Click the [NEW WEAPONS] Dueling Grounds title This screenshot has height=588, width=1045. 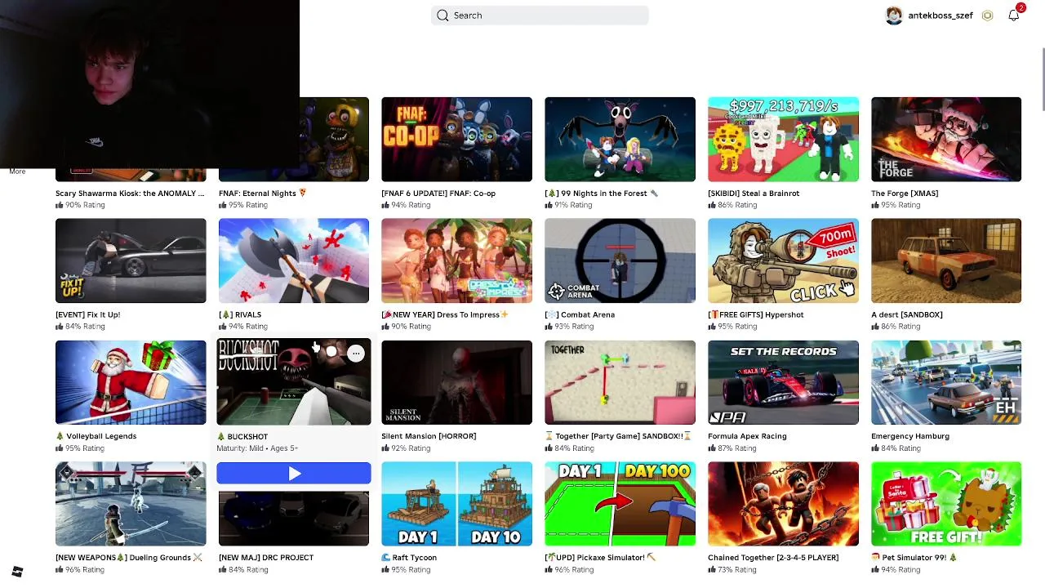tap(129, 558)
